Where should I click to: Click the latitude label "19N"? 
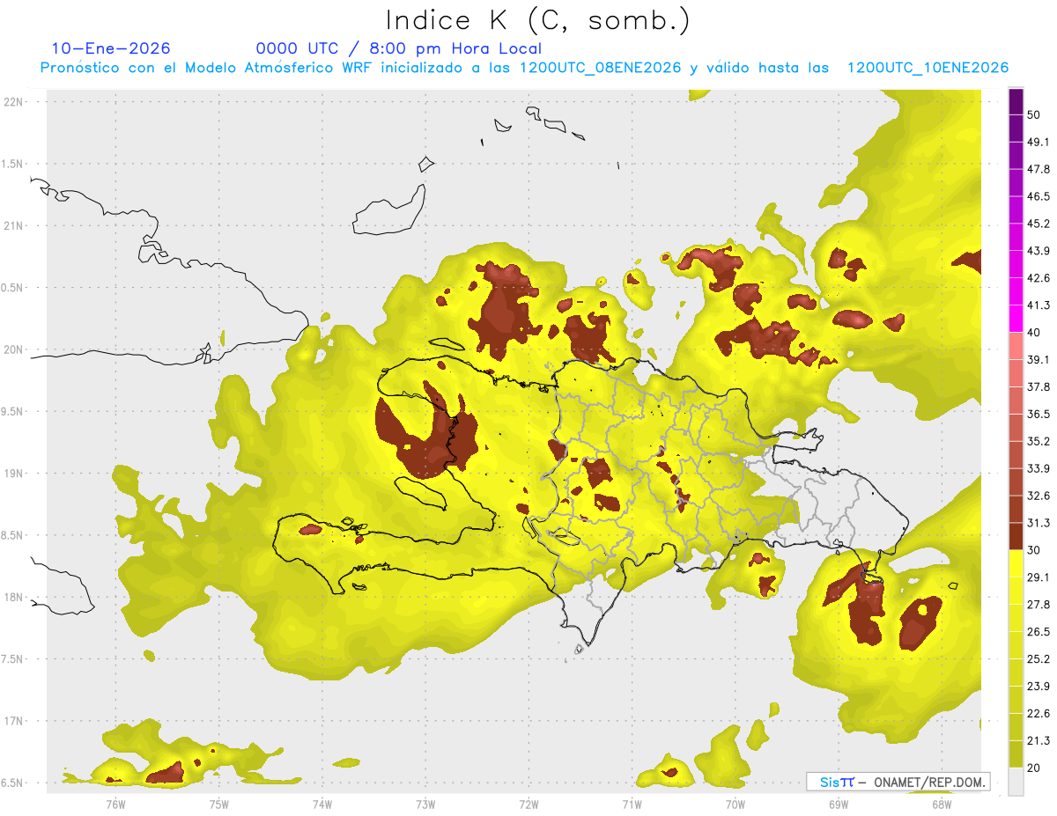[14, 474]
